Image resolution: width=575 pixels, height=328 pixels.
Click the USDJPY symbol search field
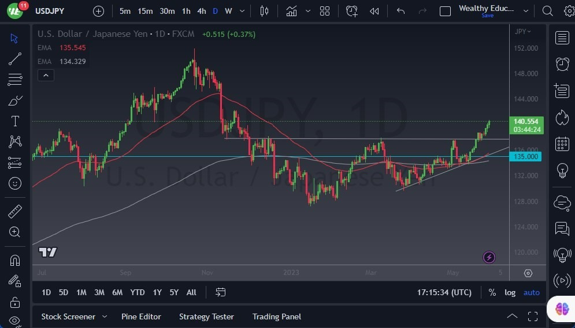[50, 11]
